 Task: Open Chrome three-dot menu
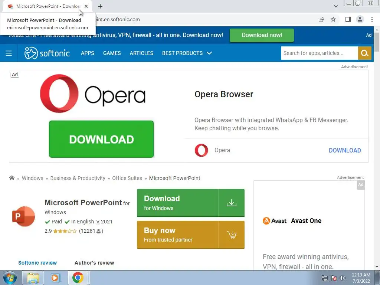point(372,19)
